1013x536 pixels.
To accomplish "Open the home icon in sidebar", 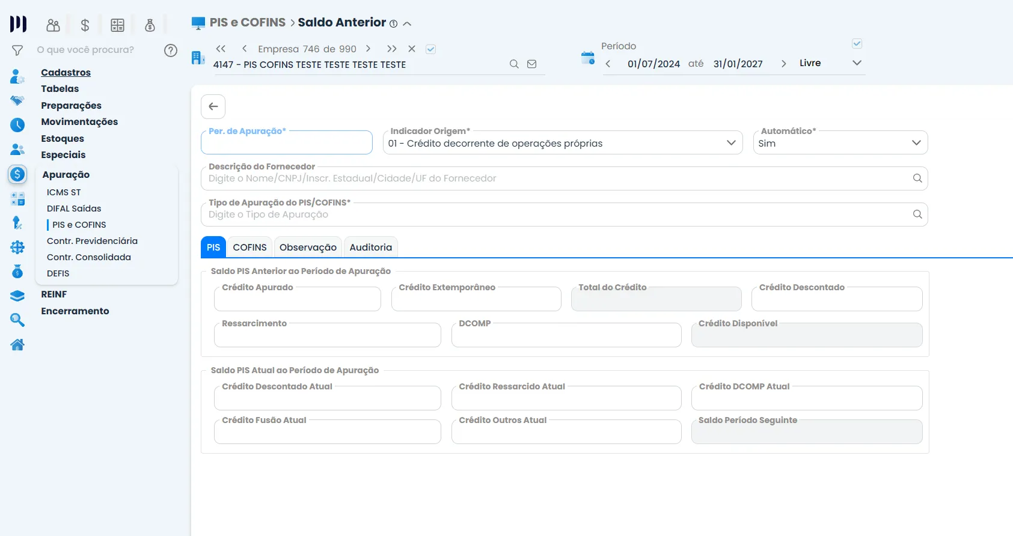I will 17,344.
